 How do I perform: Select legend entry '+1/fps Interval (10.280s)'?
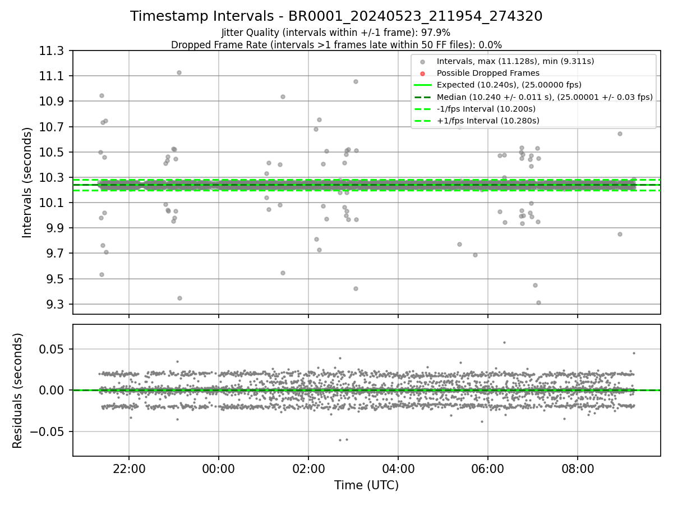coord(488,121)
